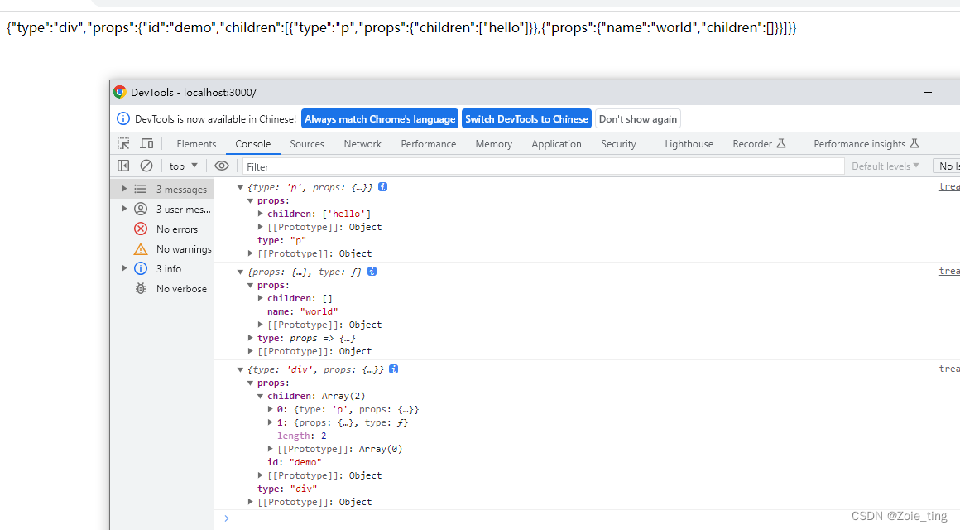The image size is (960, 530).
Task: Open the 'Default levels' dropdown
Action: [885, 166]
